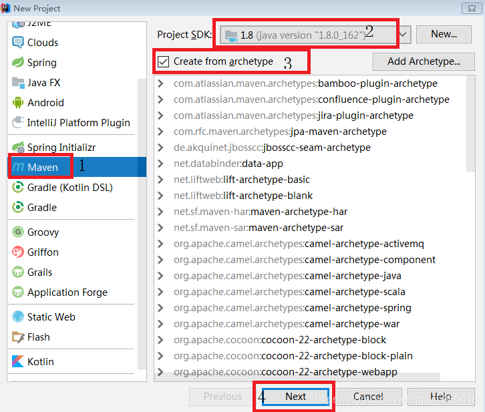
Task: Click the project type list vertical scrollbar
Action: coord(142,224)
